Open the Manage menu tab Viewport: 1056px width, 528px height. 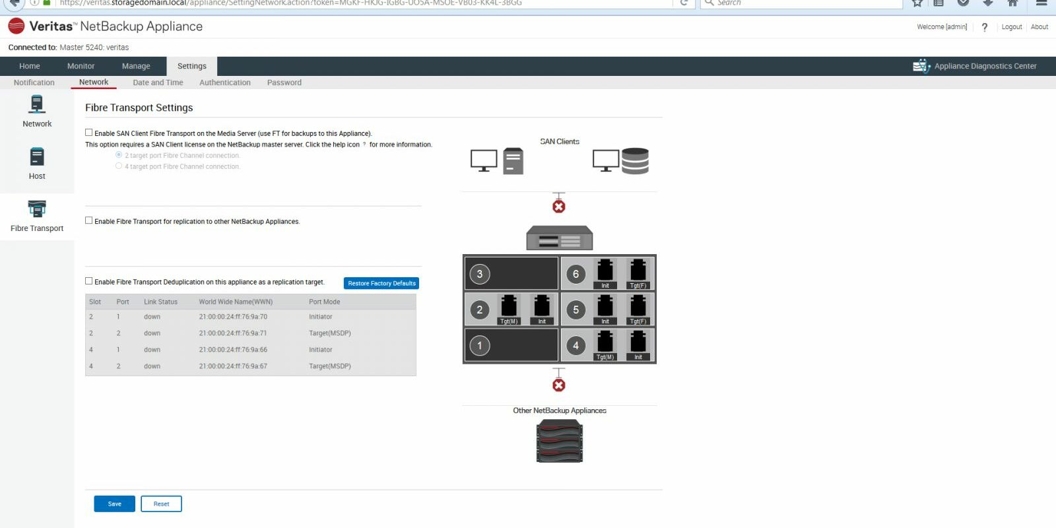tap(136, 66)
